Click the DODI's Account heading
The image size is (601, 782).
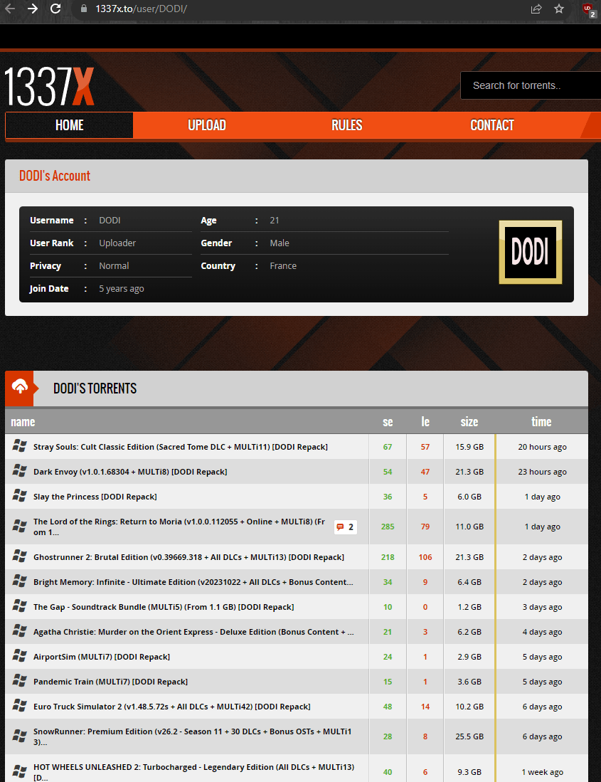point(55,176)
